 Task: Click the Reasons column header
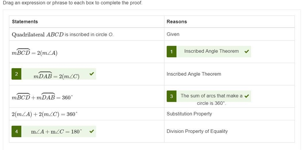pos(177,22)
